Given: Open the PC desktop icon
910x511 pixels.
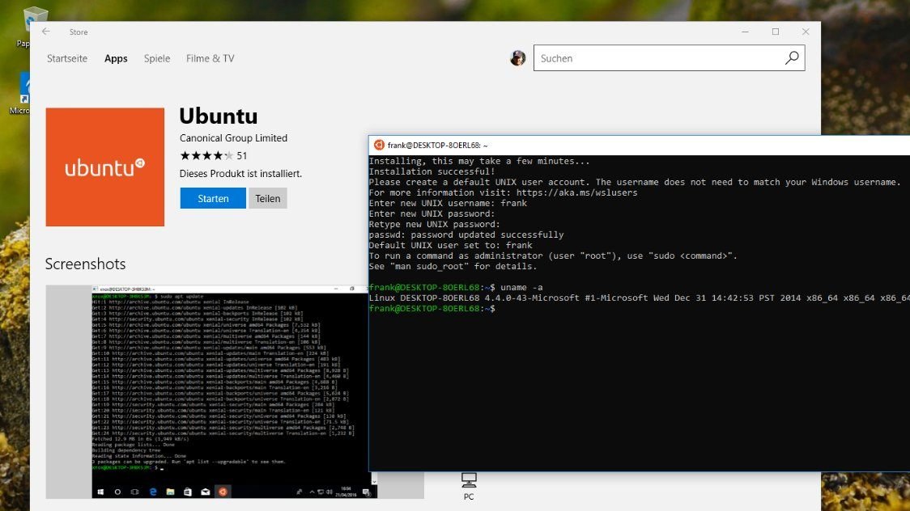Looking at the screenshot, I should coord(469,486).
